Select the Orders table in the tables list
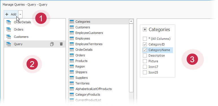This screenshot has height=106, width=218. pyautogui.click(x=99, y=55)
